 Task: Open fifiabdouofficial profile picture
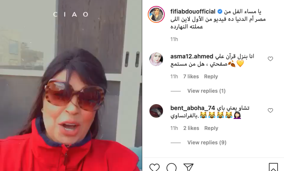point(156,14)
